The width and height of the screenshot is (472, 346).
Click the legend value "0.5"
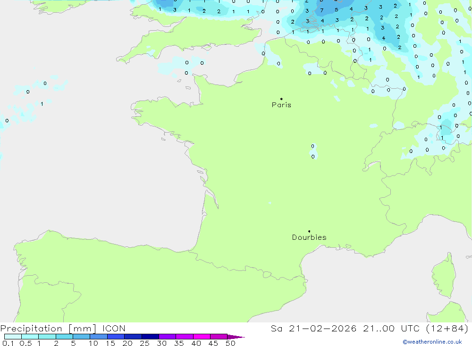click(26, 343)
